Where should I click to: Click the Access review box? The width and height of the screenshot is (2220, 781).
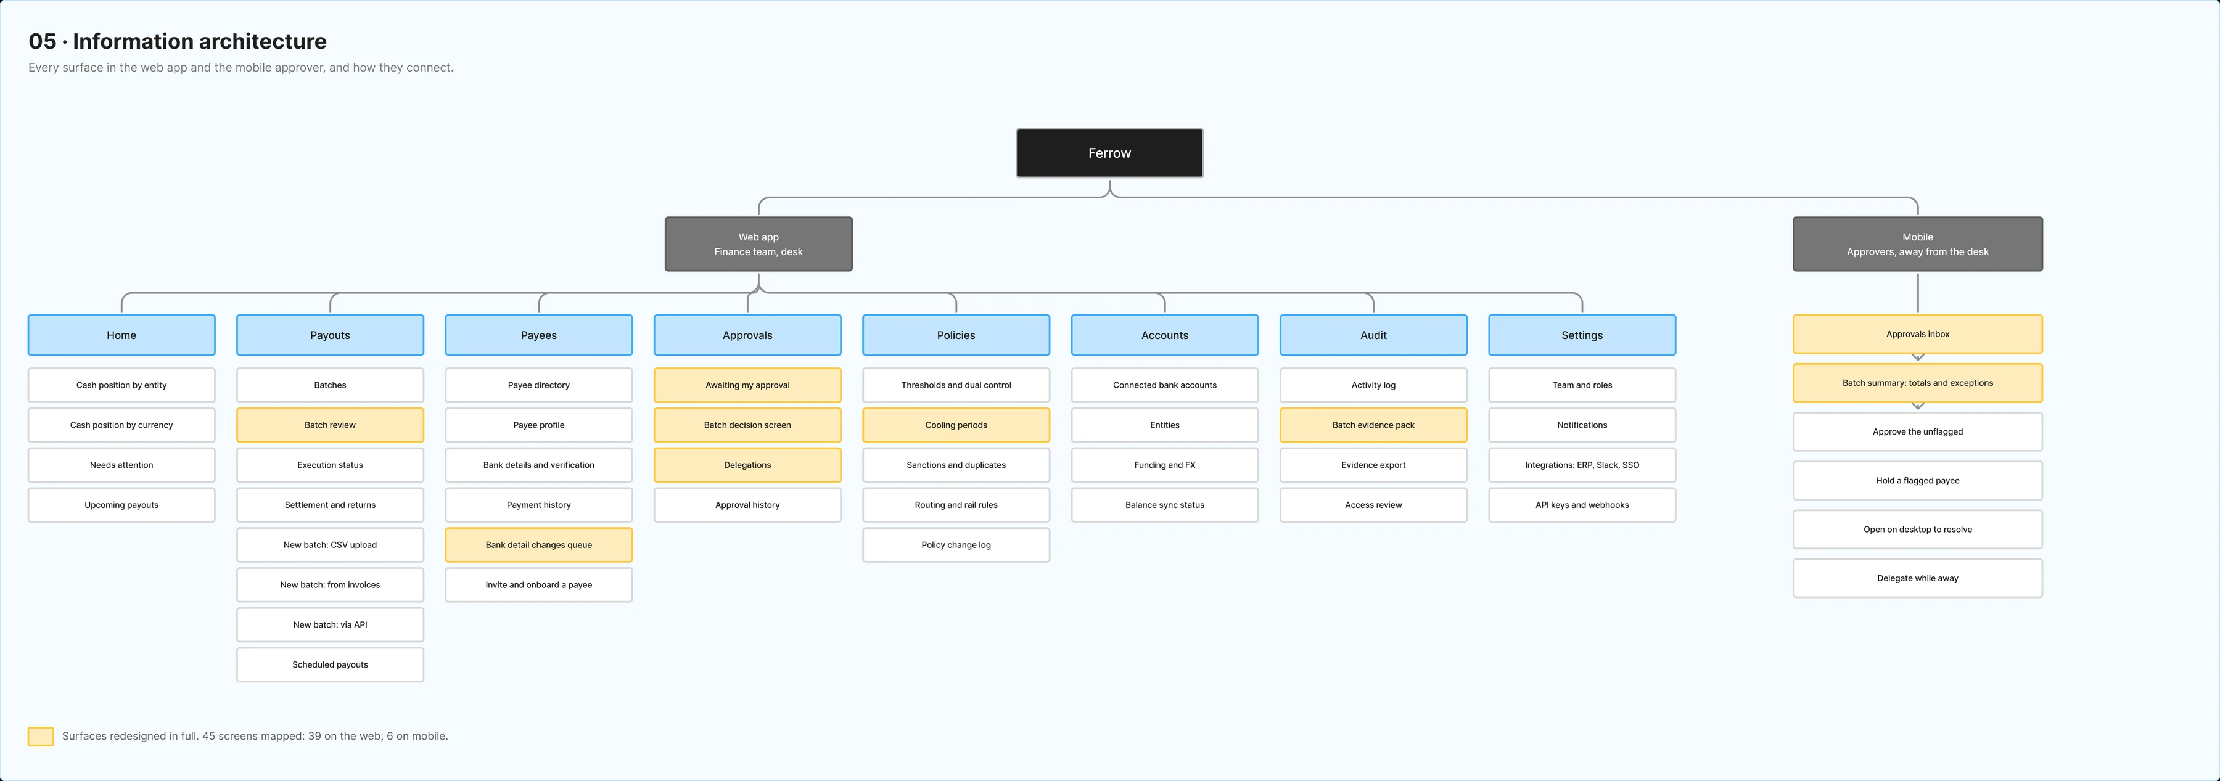click(x=1373, y=505)
